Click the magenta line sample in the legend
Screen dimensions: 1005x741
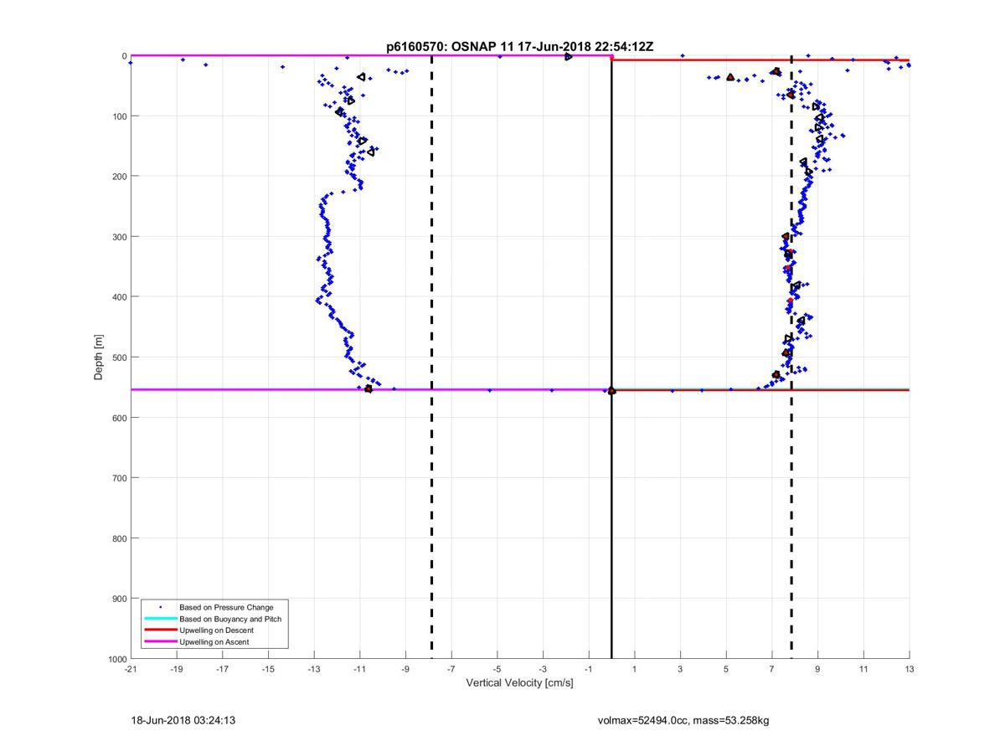pos(160,642)
